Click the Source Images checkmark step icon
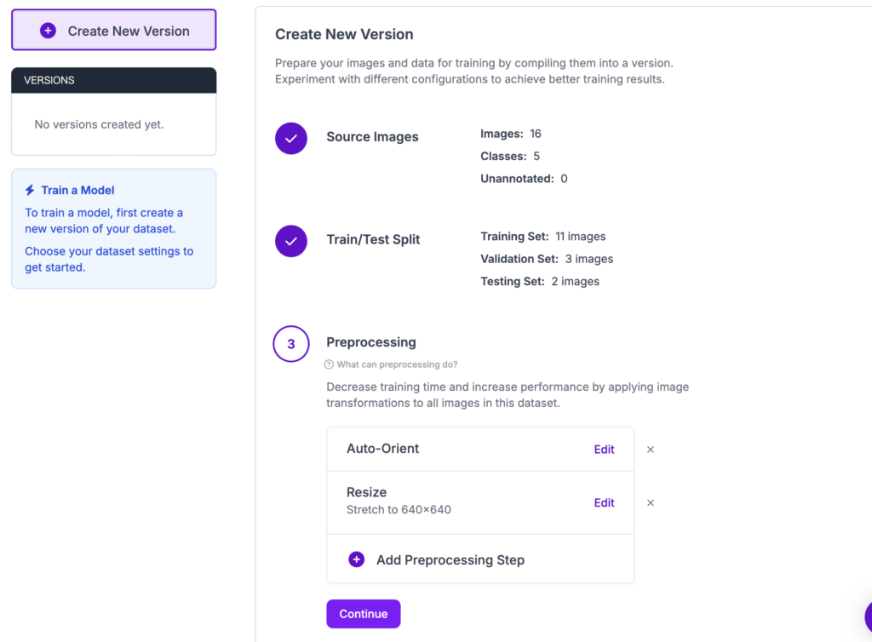 point(291,138)
